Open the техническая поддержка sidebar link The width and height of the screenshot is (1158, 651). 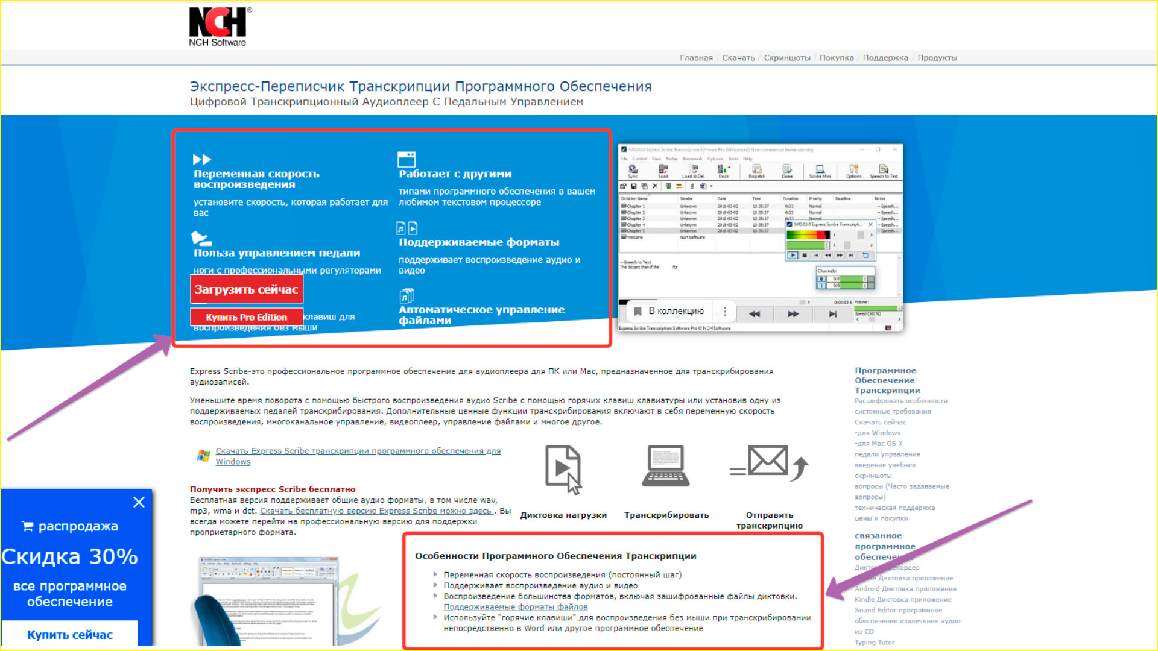(895, 508)
